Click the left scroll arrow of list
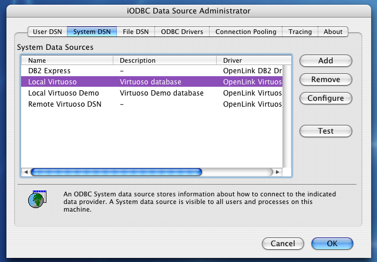377x262 pixels. point(26,172)
